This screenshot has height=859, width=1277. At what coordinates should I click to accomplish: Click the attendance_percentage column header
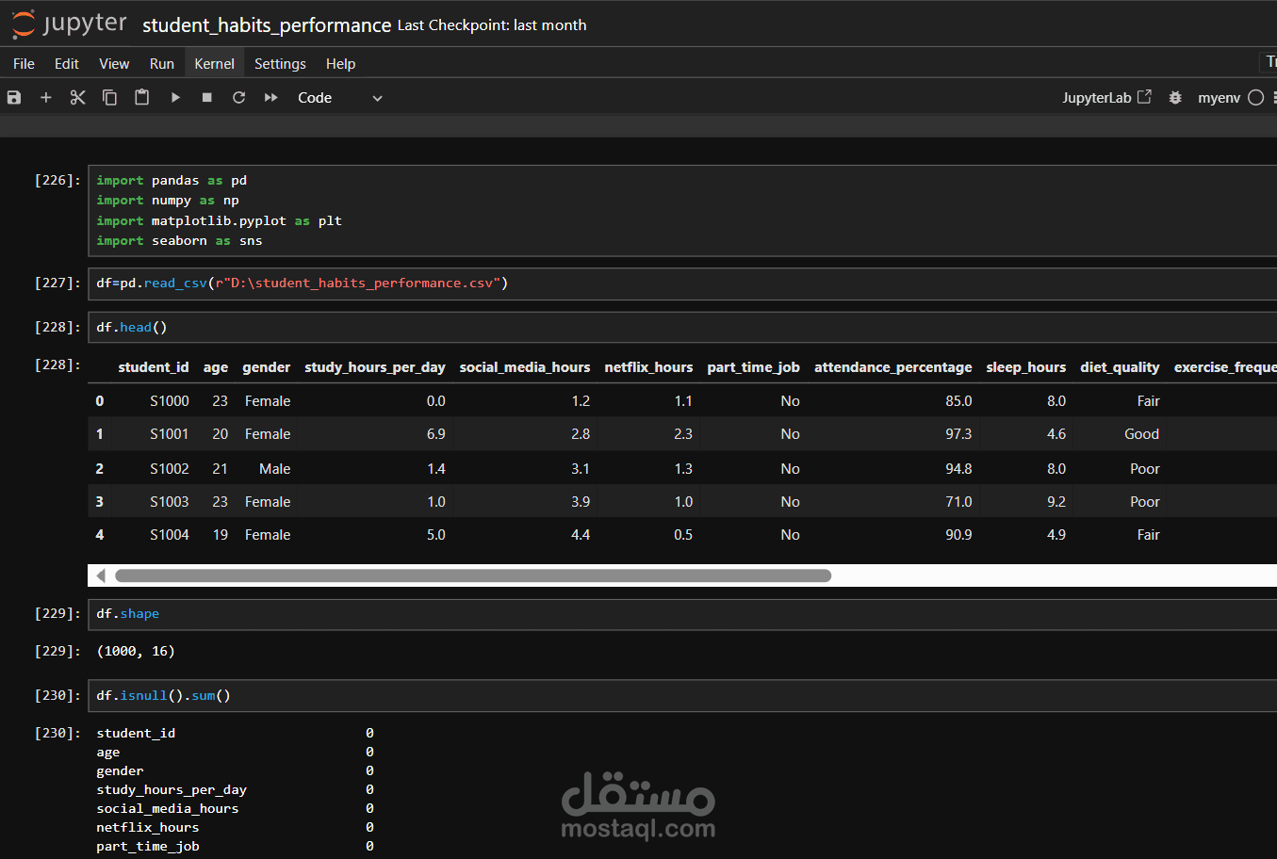(x=893, y=367)
